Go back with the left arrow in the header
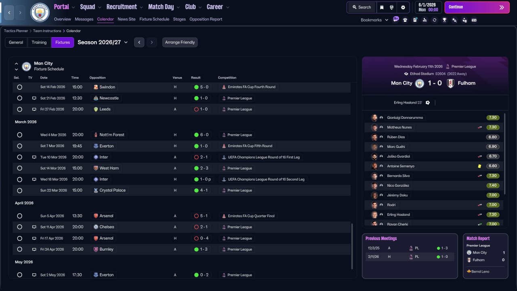517x291 pixels. [x=9, y=13]
